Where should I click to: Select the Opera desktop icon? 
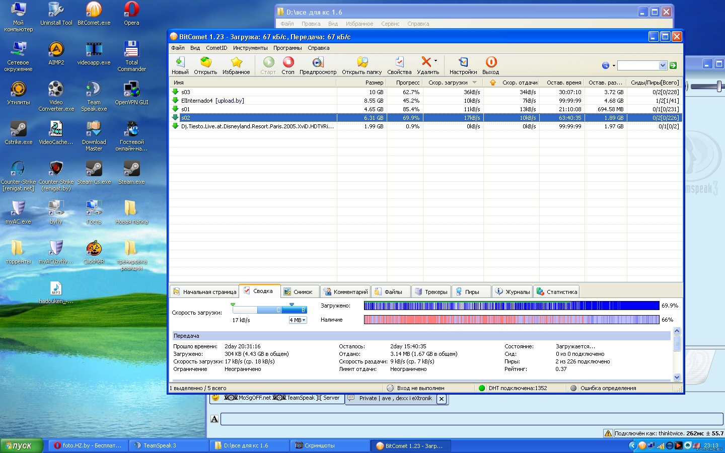(131, 14)
